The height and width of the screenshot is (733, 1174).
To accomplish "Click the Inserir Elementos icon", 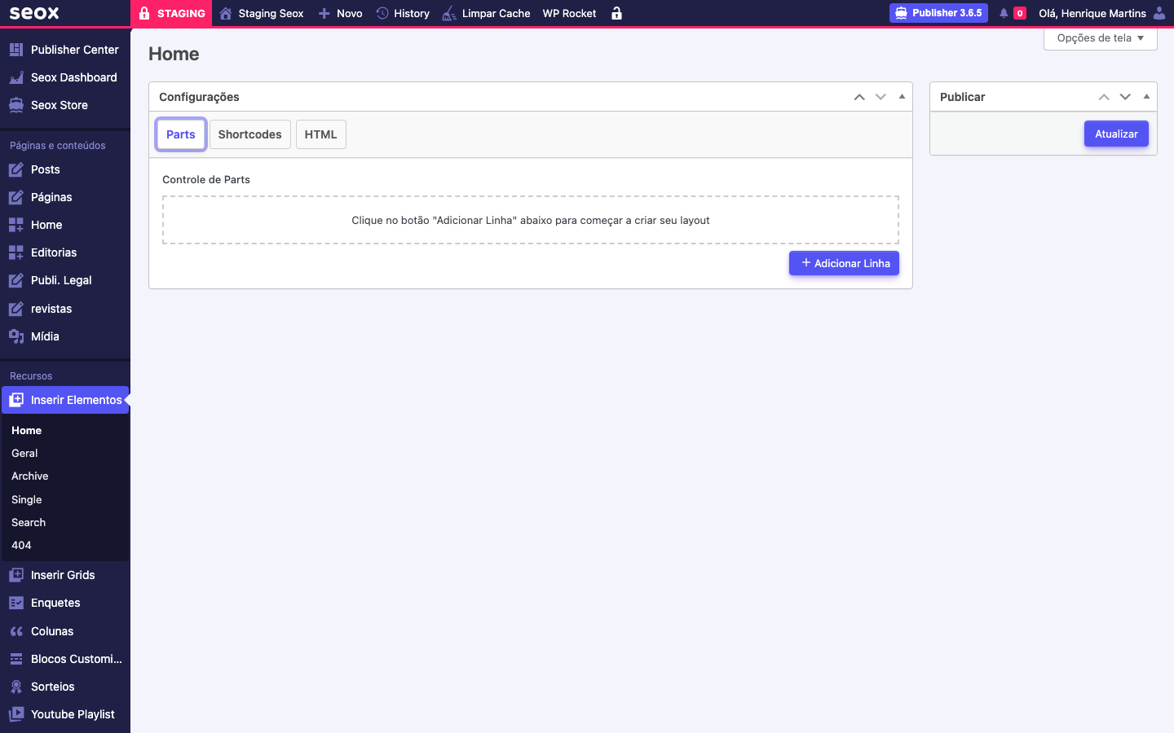I will coord(16,400).
